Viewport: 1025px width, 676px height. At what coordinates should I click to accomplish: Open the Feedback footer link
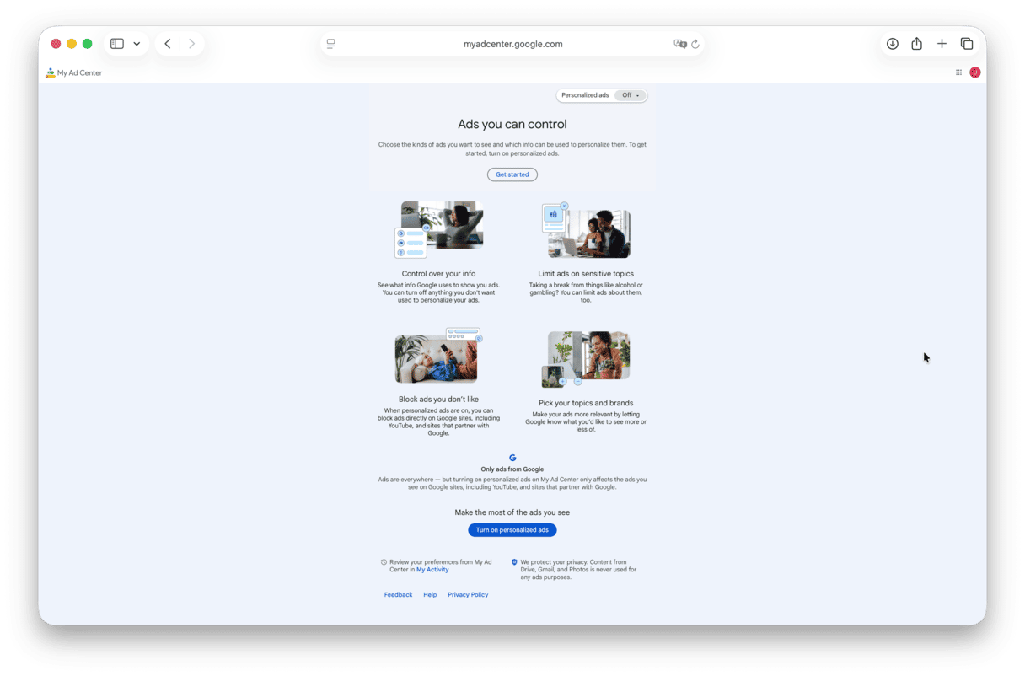click(x=398, y=595)
